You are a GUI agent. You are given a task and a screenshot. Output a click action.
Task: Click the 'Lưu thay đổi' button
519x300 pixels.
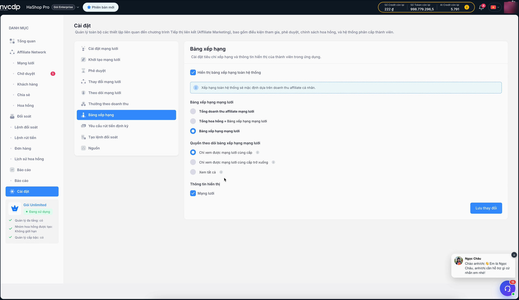point(486,208)
